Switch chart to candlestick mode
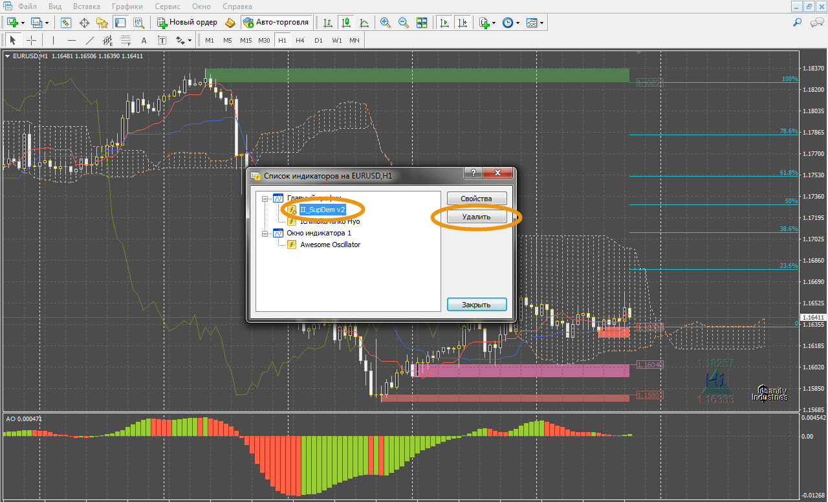828x502 pixels. tap(346, 23)
